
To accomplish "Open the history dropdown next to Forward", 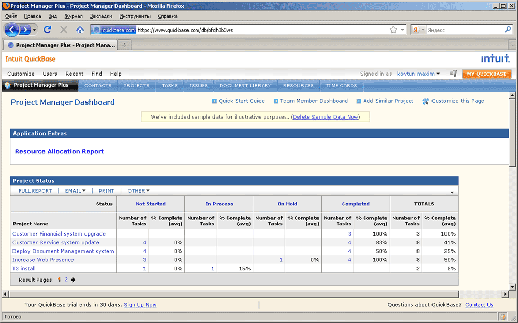I will pos(34,30).
